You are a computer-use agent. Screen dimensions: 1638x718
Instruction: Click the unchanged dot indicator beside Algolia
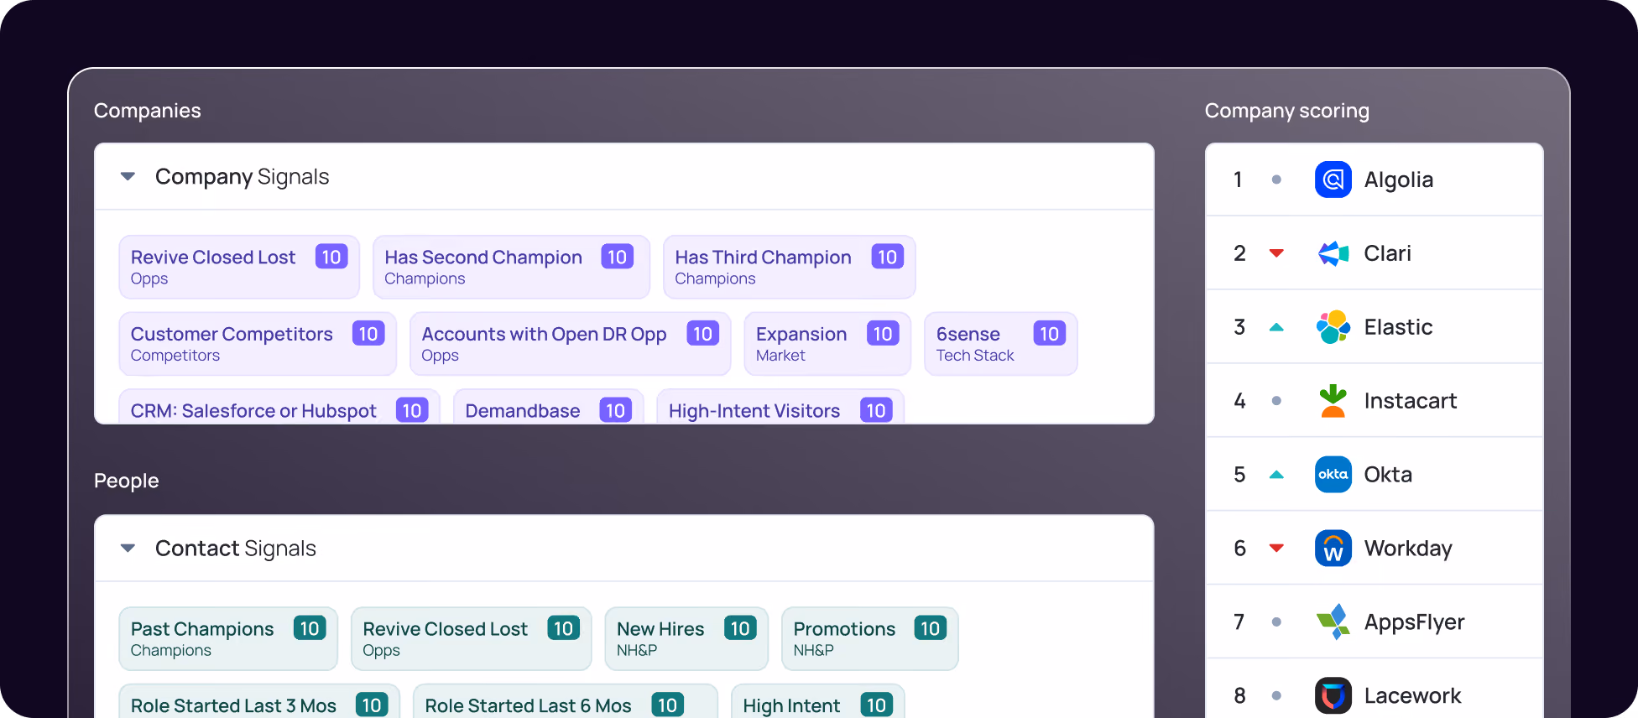[1276, 179]
